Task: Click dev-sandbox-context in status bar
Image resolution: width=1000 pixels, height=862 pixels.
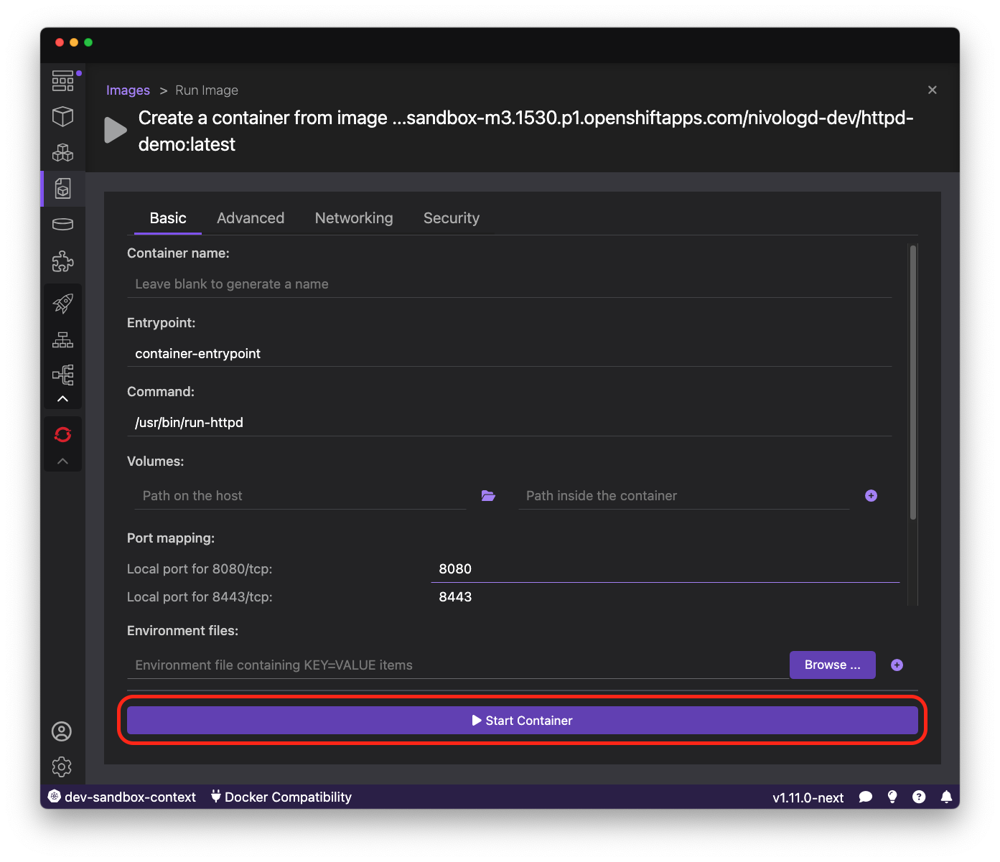Action: point(122,797)
